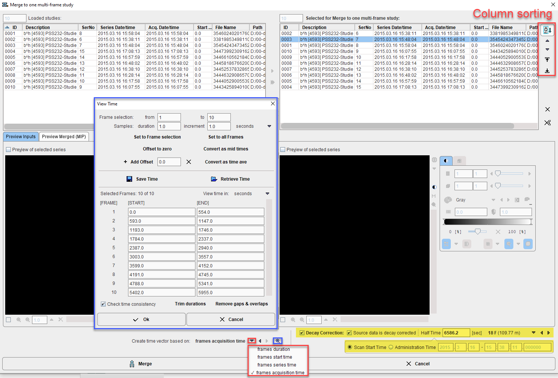The height and width of the screenshot is (378, 558).
Task: Click the contrast tab icon in color panel
Action: tap(446, 161)
